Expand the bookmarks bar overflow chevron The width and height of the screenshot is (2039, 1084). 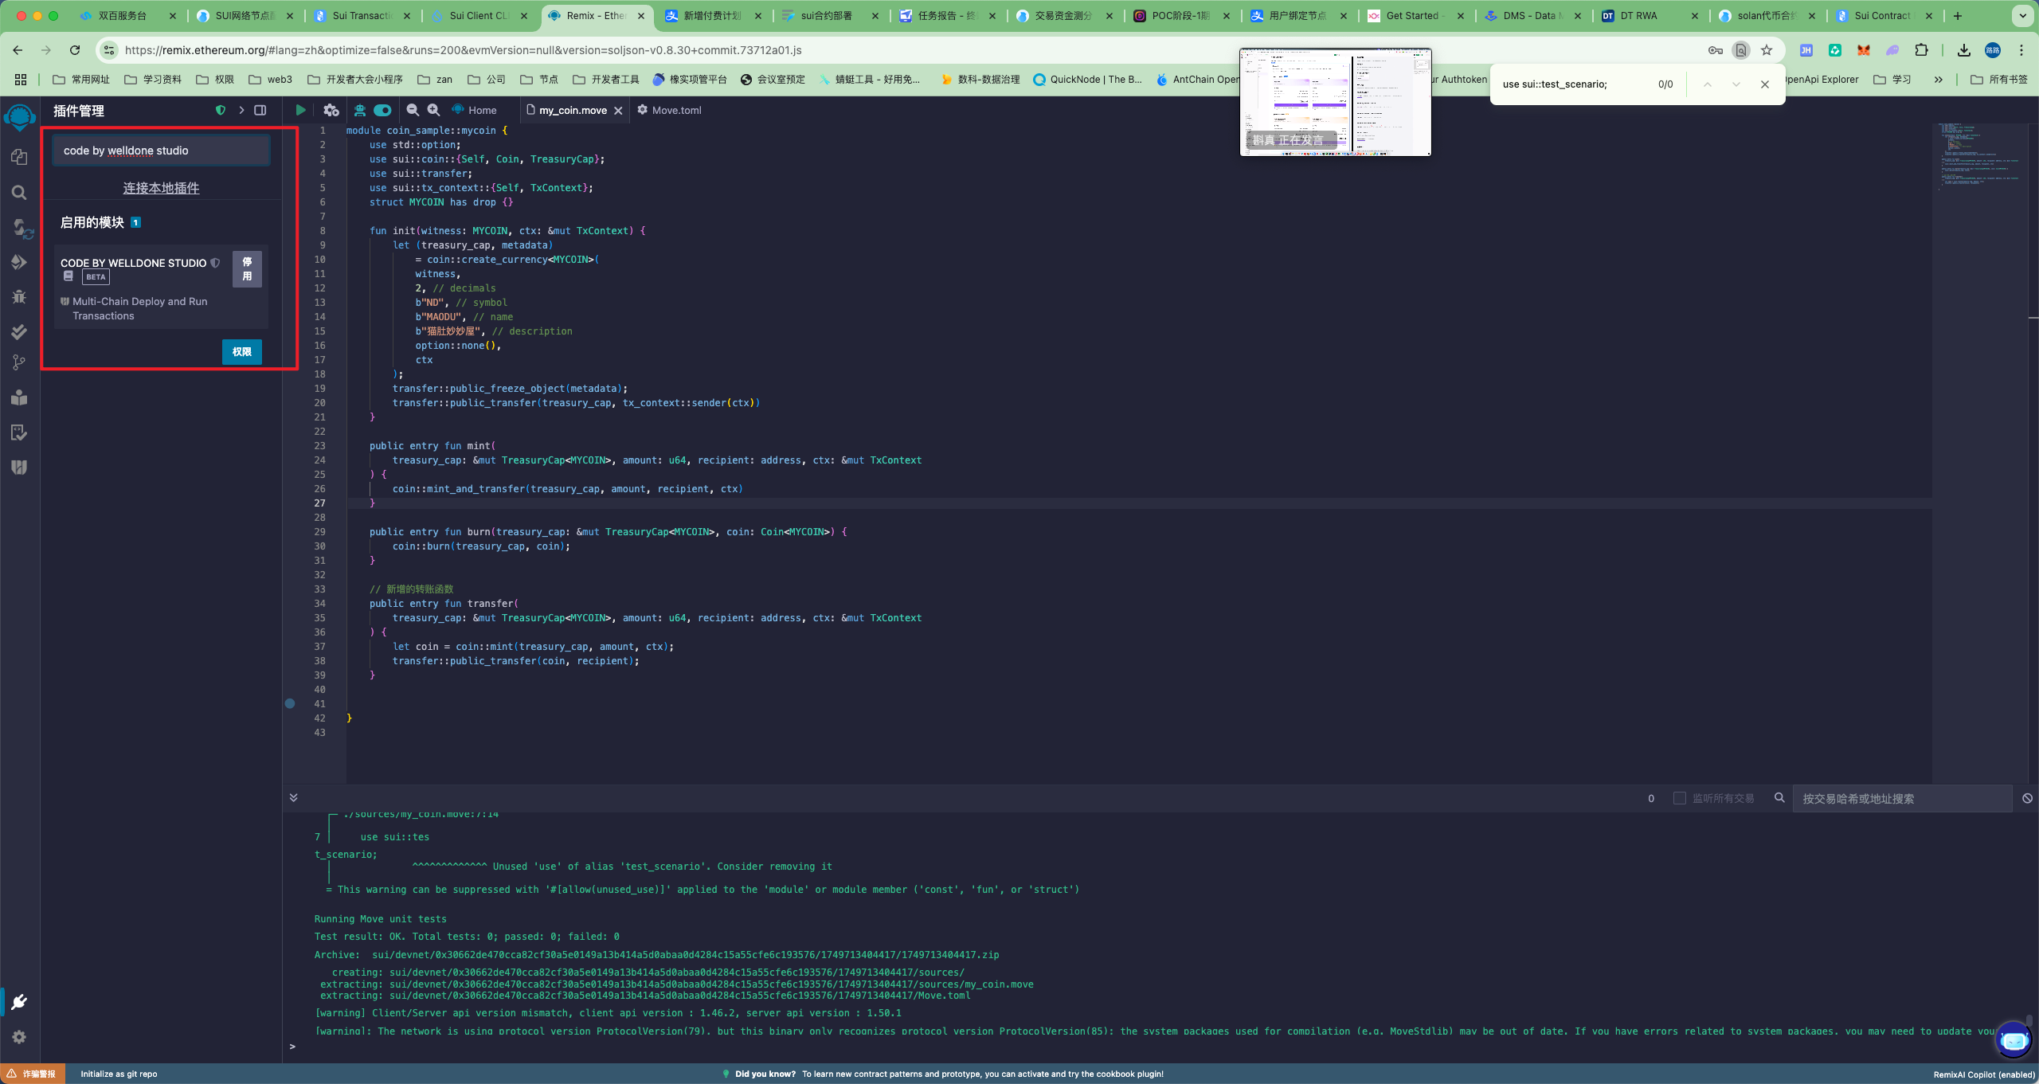pos(1938,79)
